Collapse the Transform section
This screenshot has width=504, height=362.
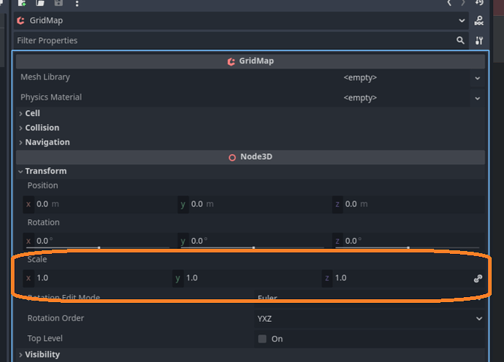click(x=251, y=172)
